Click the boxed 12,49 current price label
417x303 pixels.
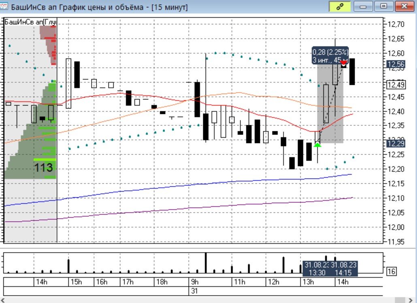[x=396, y=85]
